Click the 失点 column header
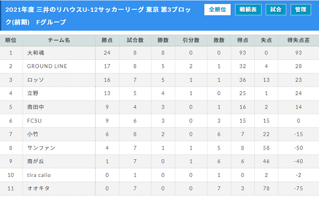The height and width of the screenshot is (197, 319). 266,40
